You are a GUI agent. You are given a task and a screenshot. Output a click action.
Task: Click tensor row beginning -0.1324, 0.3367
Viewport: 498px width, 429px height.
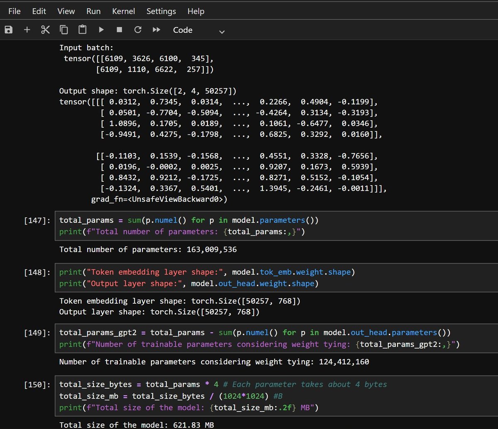tap(244, 189)
